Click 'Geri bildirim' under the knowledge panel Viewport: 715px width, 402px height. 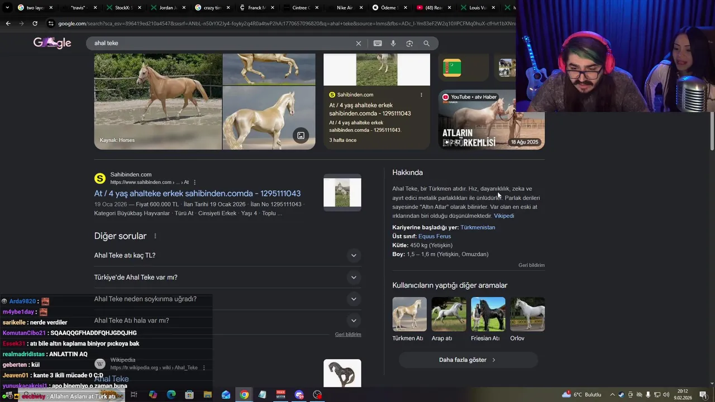[x=531, y=265]
